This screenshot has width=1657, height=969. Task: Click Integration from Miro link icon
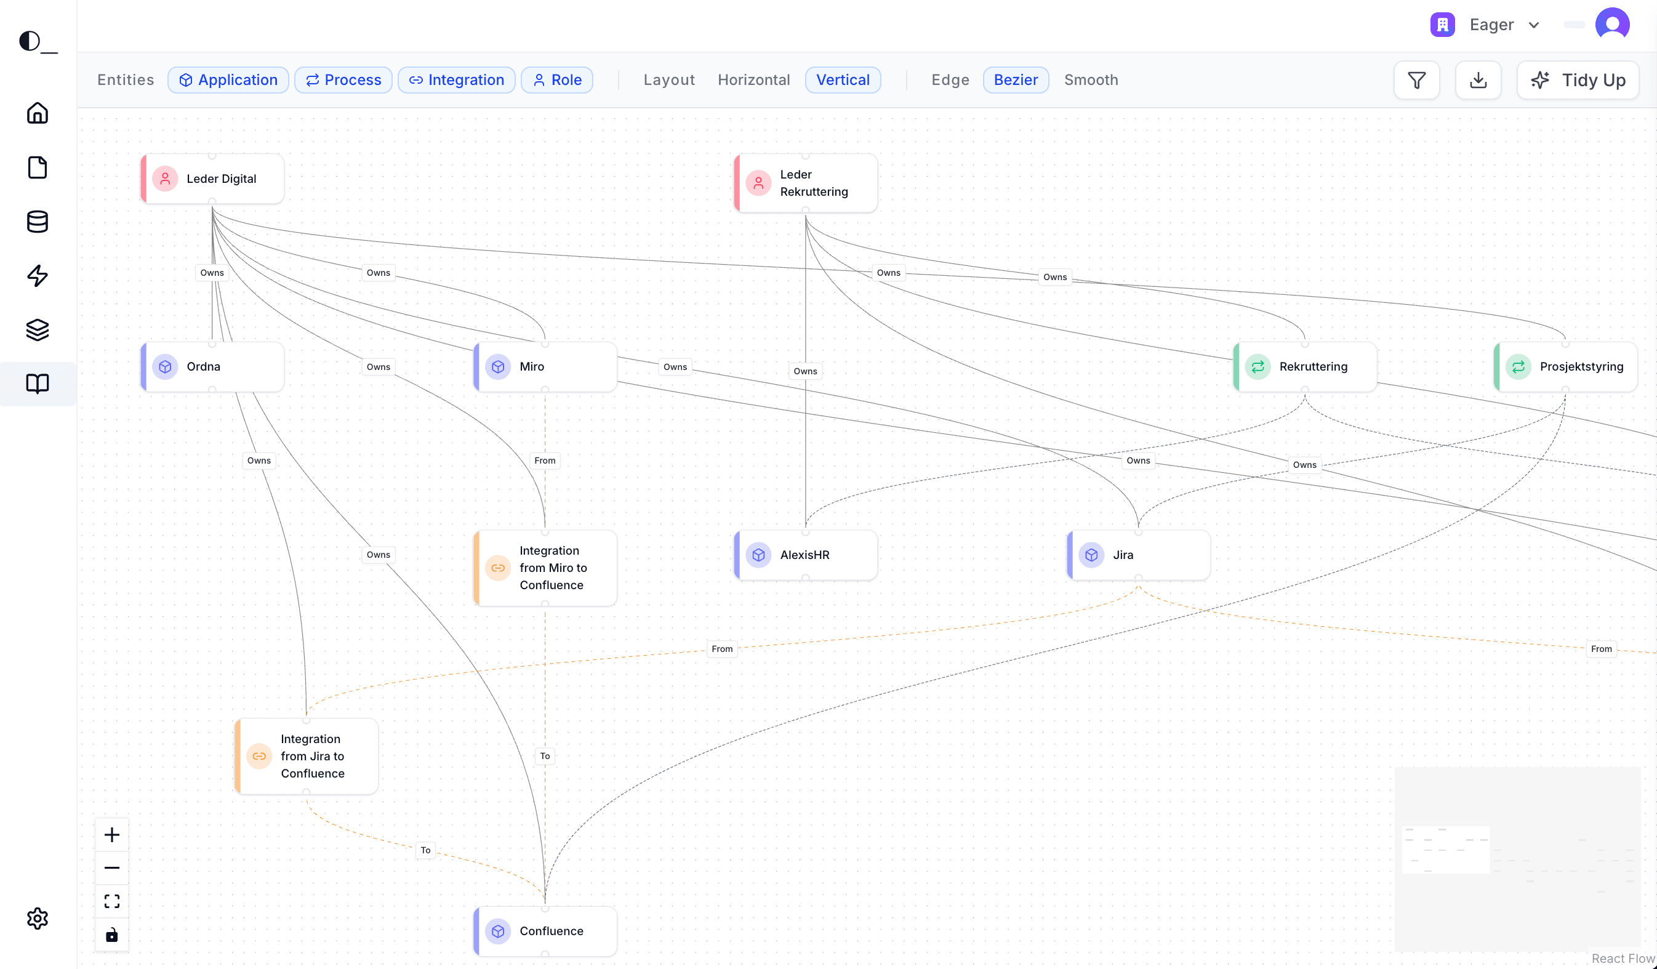click(x=499, y=568)
